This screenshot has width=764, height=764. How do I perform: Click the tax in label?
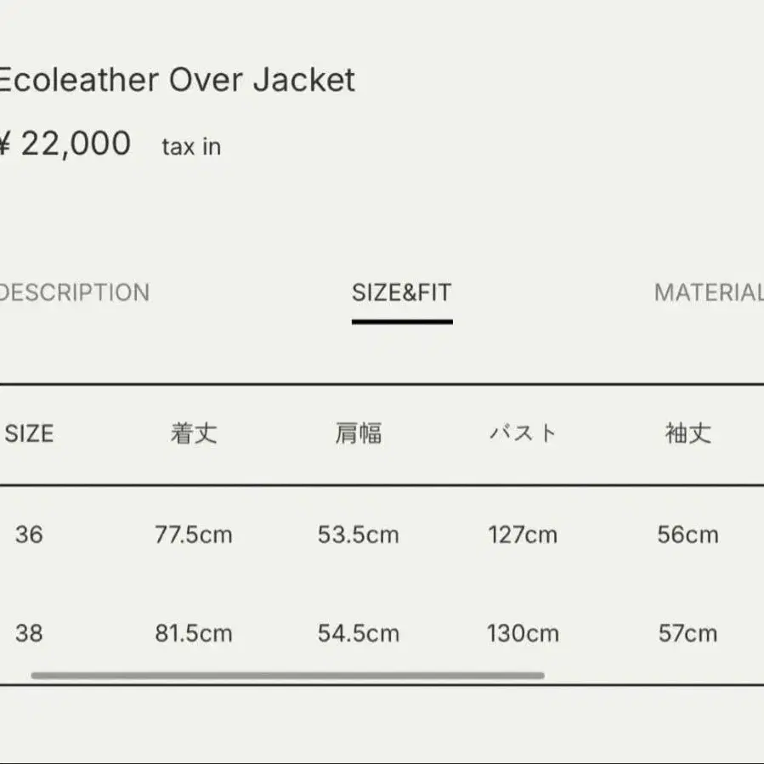[191, 146]
